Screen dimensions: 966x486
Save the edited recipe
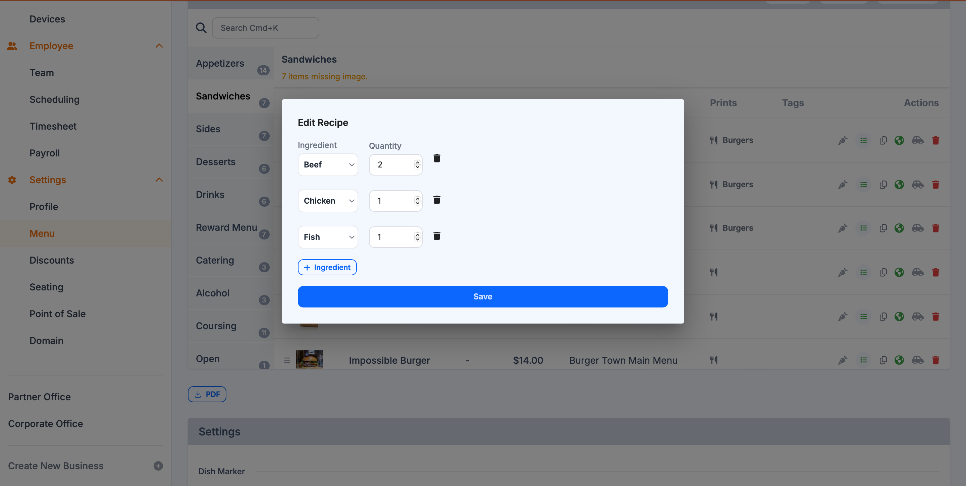(482, 296)
